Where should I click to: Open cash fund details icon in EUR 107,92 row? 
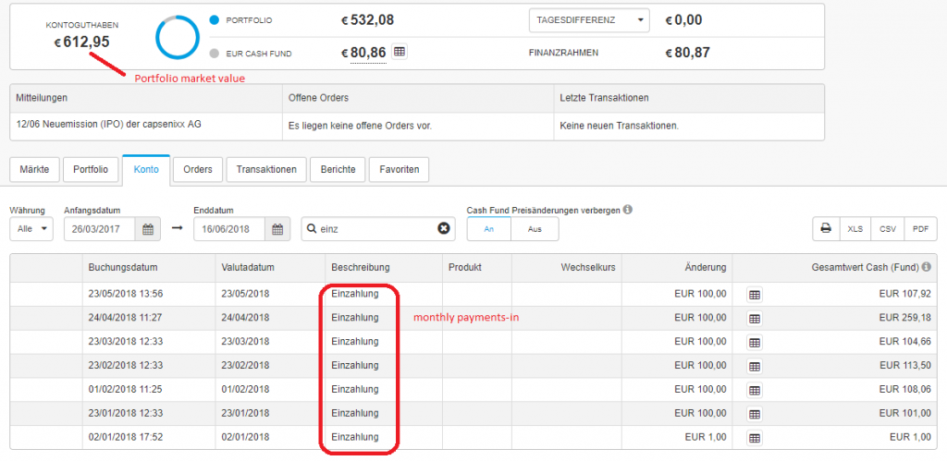754,294
